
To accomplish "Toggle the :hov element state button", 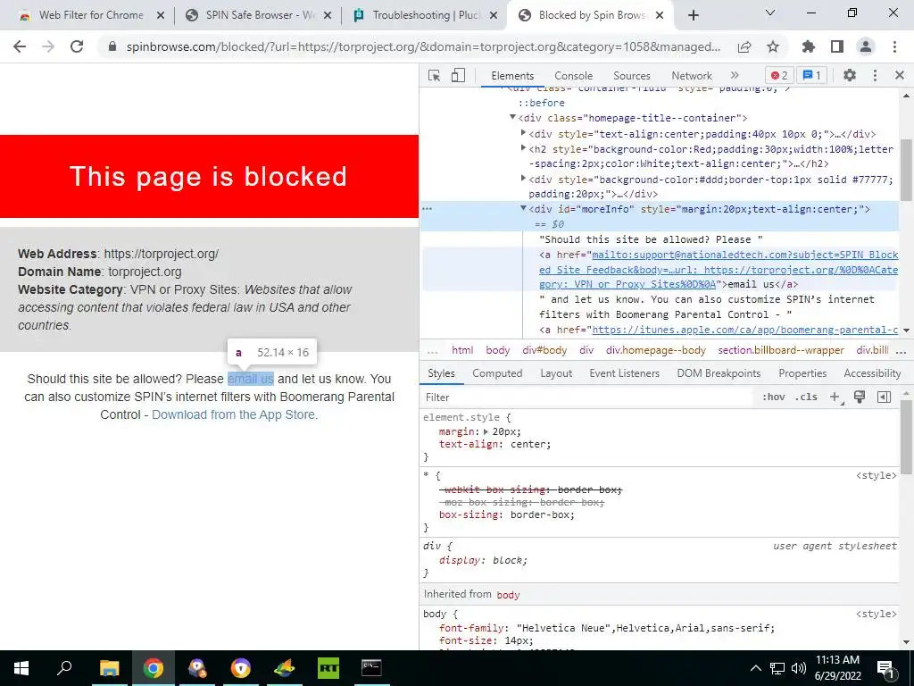I will [773, 397].
